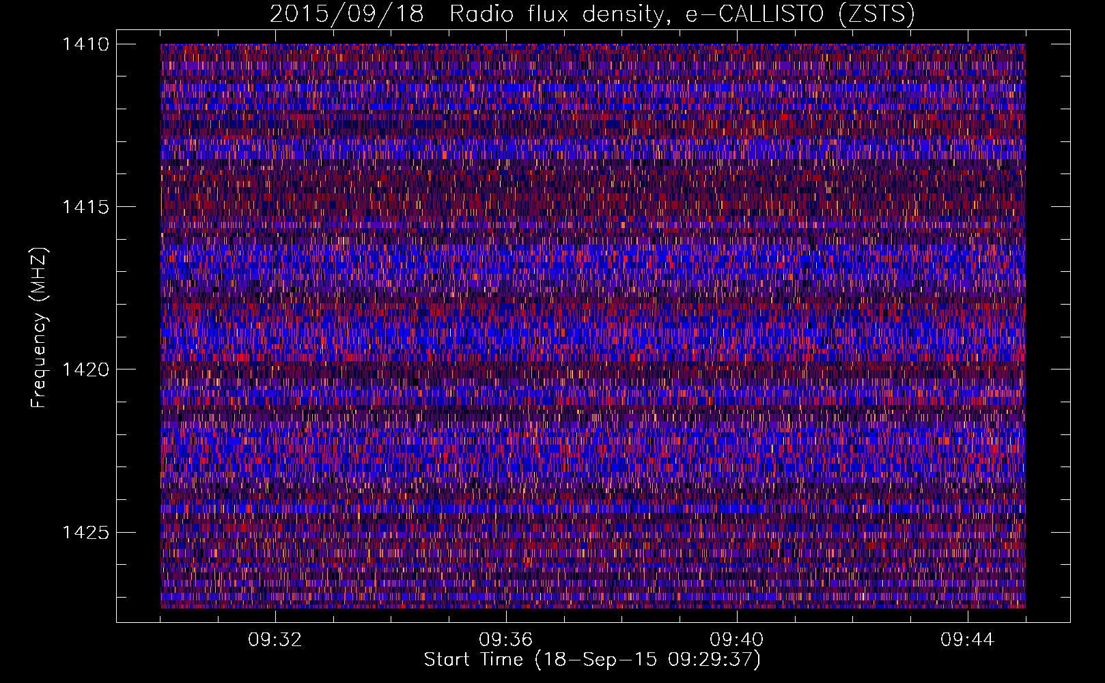Select the 'e-CALLISTO (ZSTS)' title text

pyautogui.click(x=799, y=14)
